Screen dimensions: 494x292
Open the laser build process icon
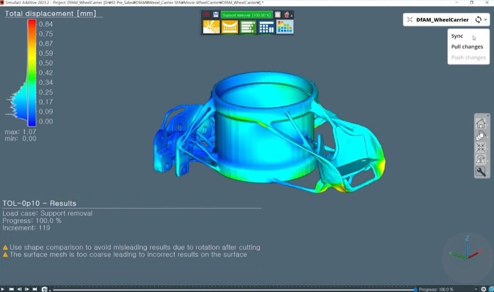[x=211, y=28]
